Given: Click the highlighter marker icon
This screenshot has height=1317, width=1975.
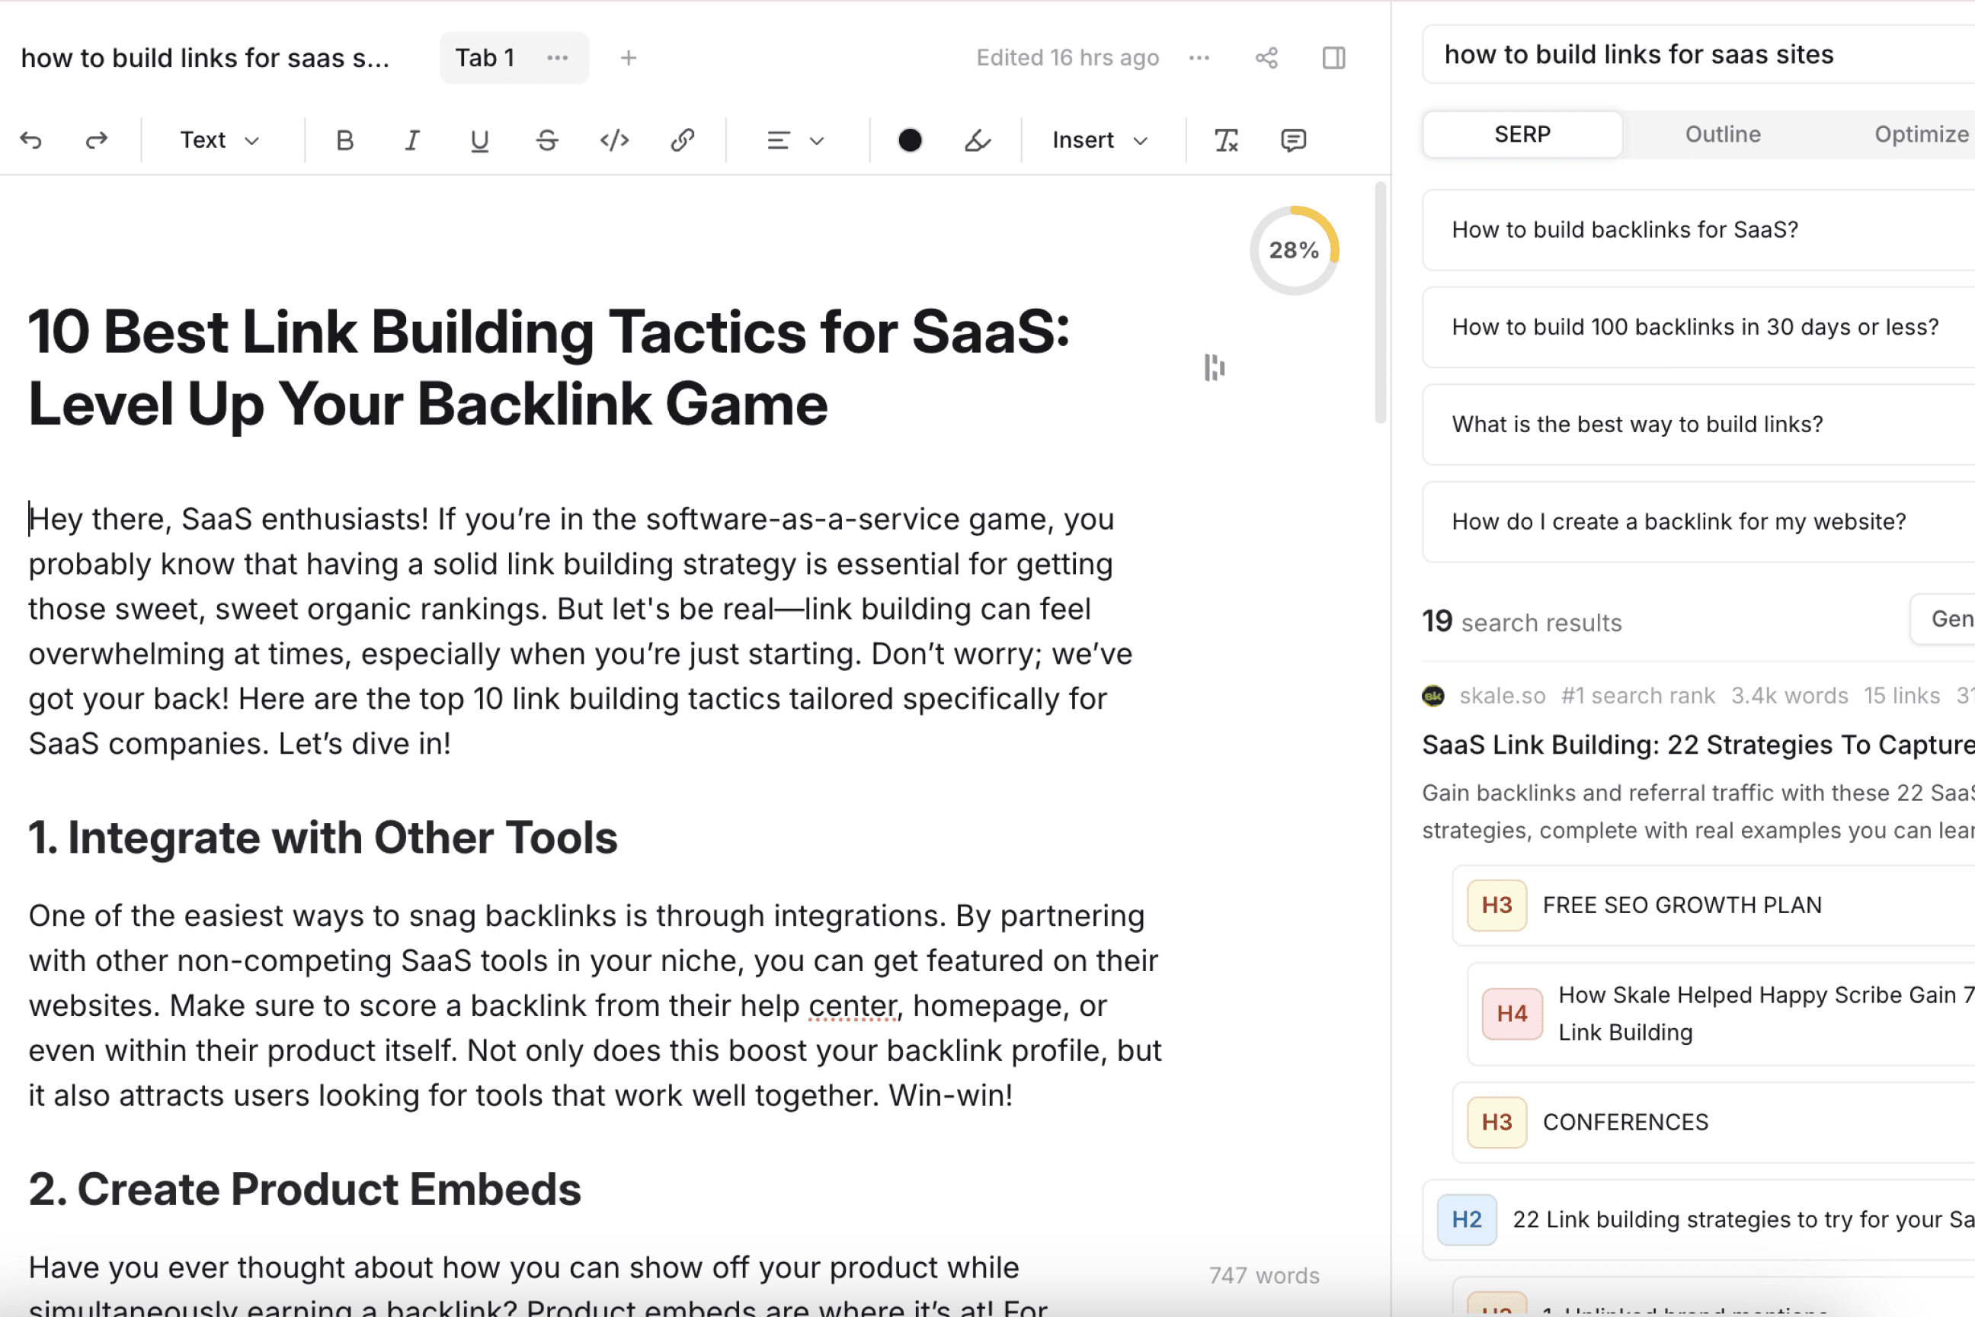Looking at the screenshot, I should (x=978, y=140).
